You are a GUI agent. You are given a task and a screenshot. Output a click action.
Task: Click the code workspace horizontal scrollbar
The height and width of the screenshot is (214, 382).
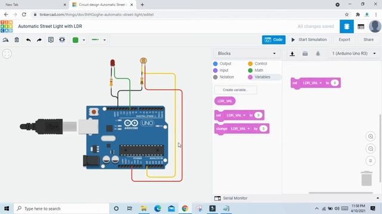point(341,193)
